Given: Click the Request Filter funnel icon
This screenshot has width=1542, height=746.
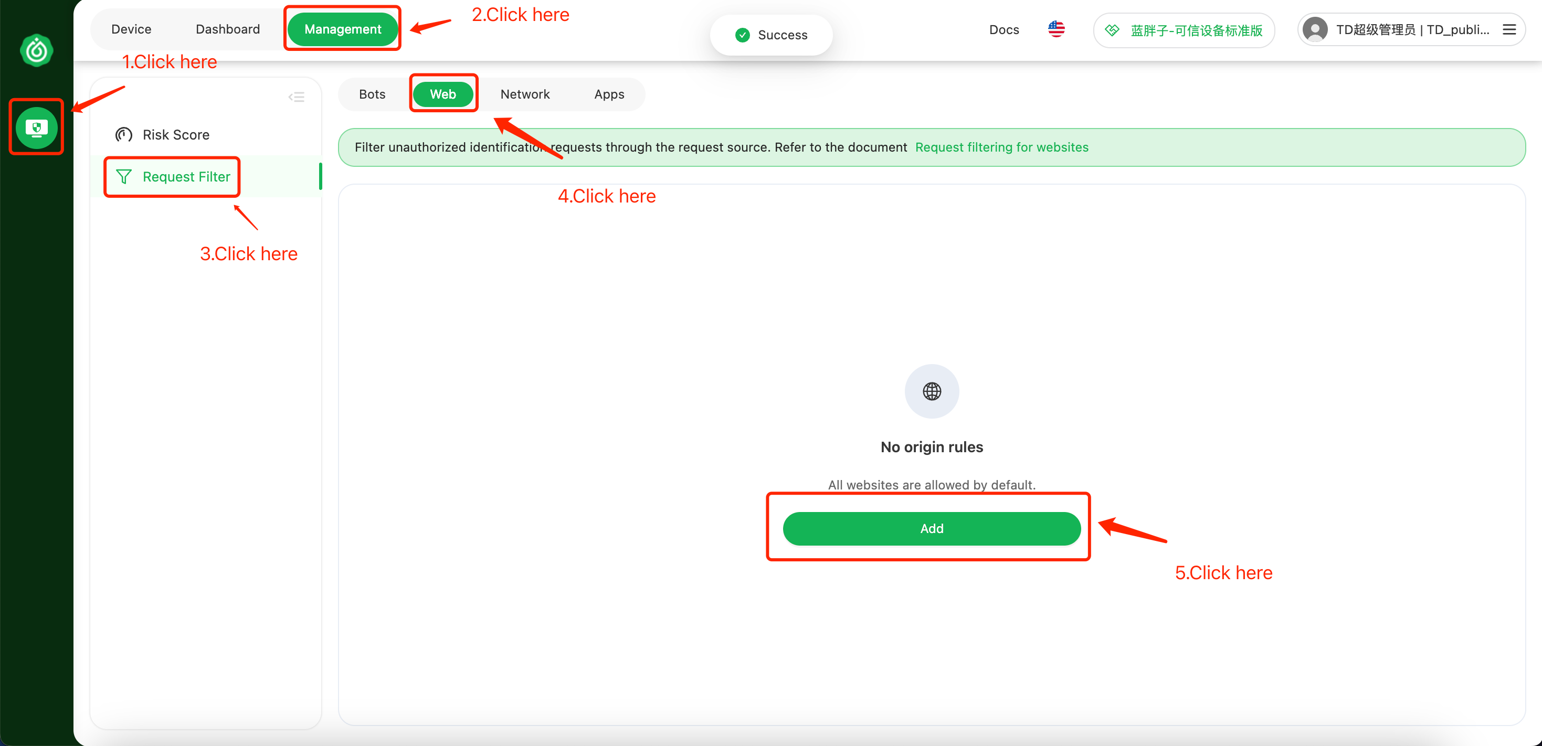Looking at the screenshot, I should pyautogui.click(x=123, y=176).
